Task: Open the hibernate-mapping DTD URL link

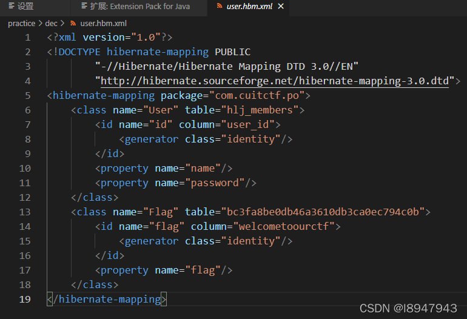Action: tap(275, 81)
